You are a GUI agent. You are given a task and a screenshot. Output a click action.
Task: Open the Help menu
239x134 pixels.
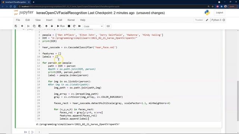click(83, 20)
